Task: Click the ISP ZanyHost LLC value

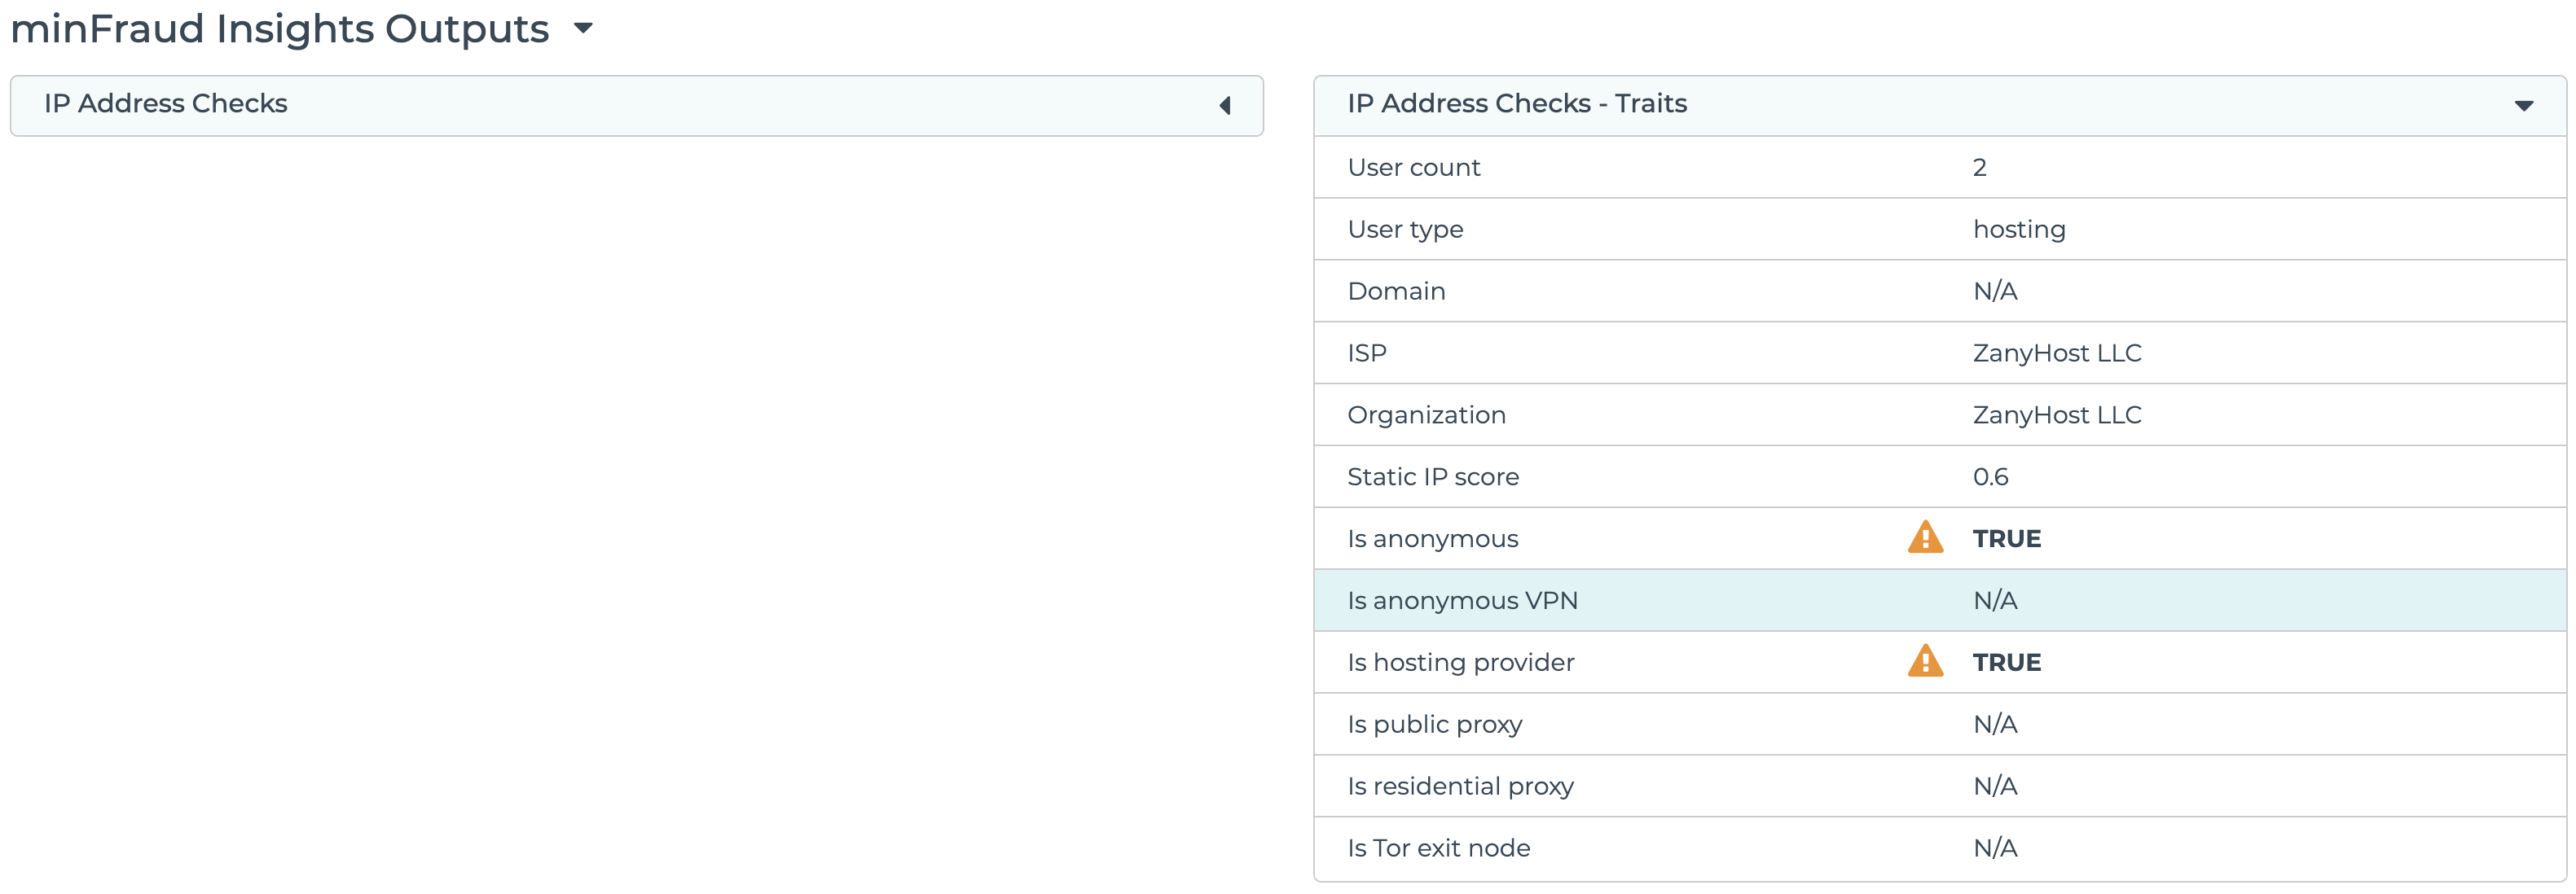Action: click(2056, 353)
